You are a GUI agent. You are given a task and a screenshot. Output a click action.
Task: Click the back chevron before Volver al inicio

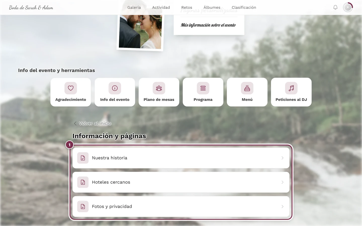pos(75,124)
